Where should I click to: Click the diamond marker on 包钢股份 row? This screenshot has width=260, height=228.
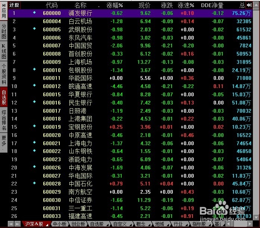(34, 69)
